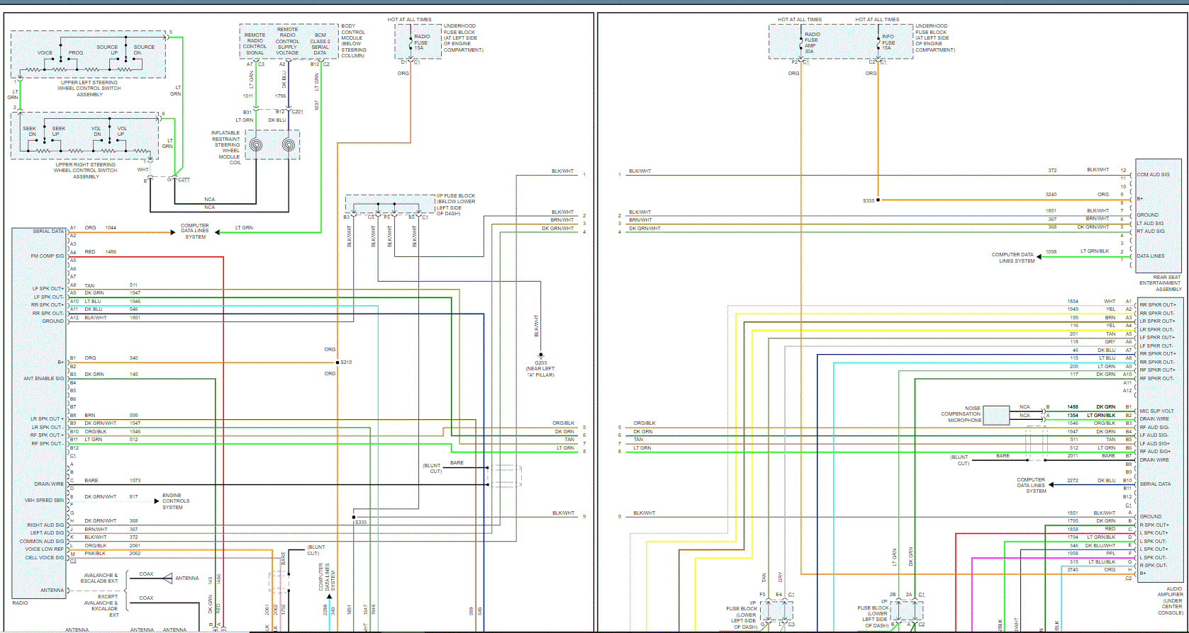Click the G203 ground point
This screenshot has width=1189, height=633.
pyautogui.click(x=540, y=355)
